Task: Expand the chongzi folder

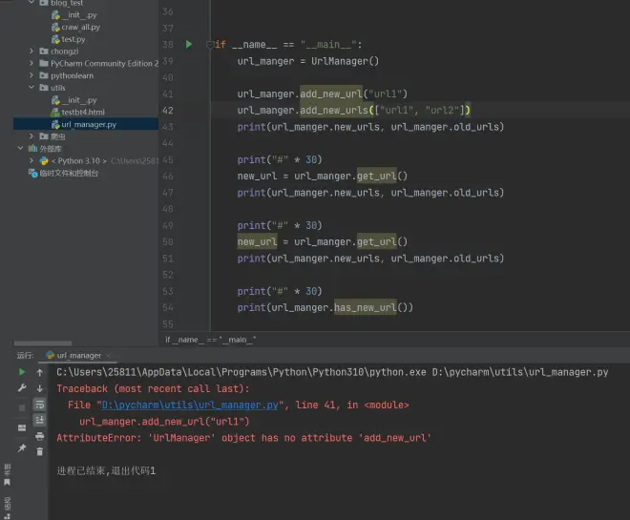Action: (31, 52)
